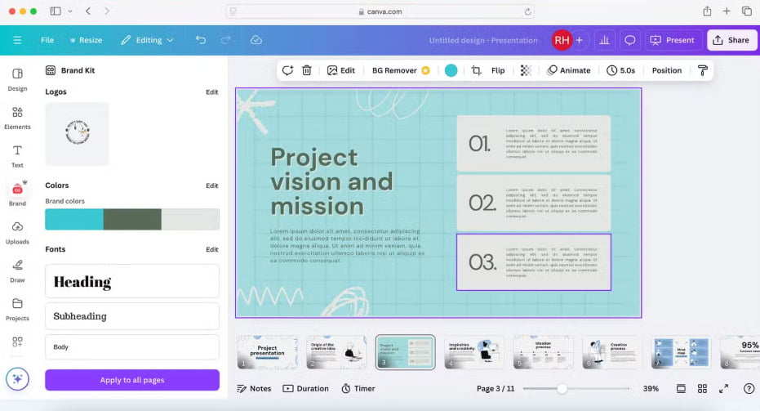
Task: Select the circular brand logo thumbnail
Action: tap(77, 134)
